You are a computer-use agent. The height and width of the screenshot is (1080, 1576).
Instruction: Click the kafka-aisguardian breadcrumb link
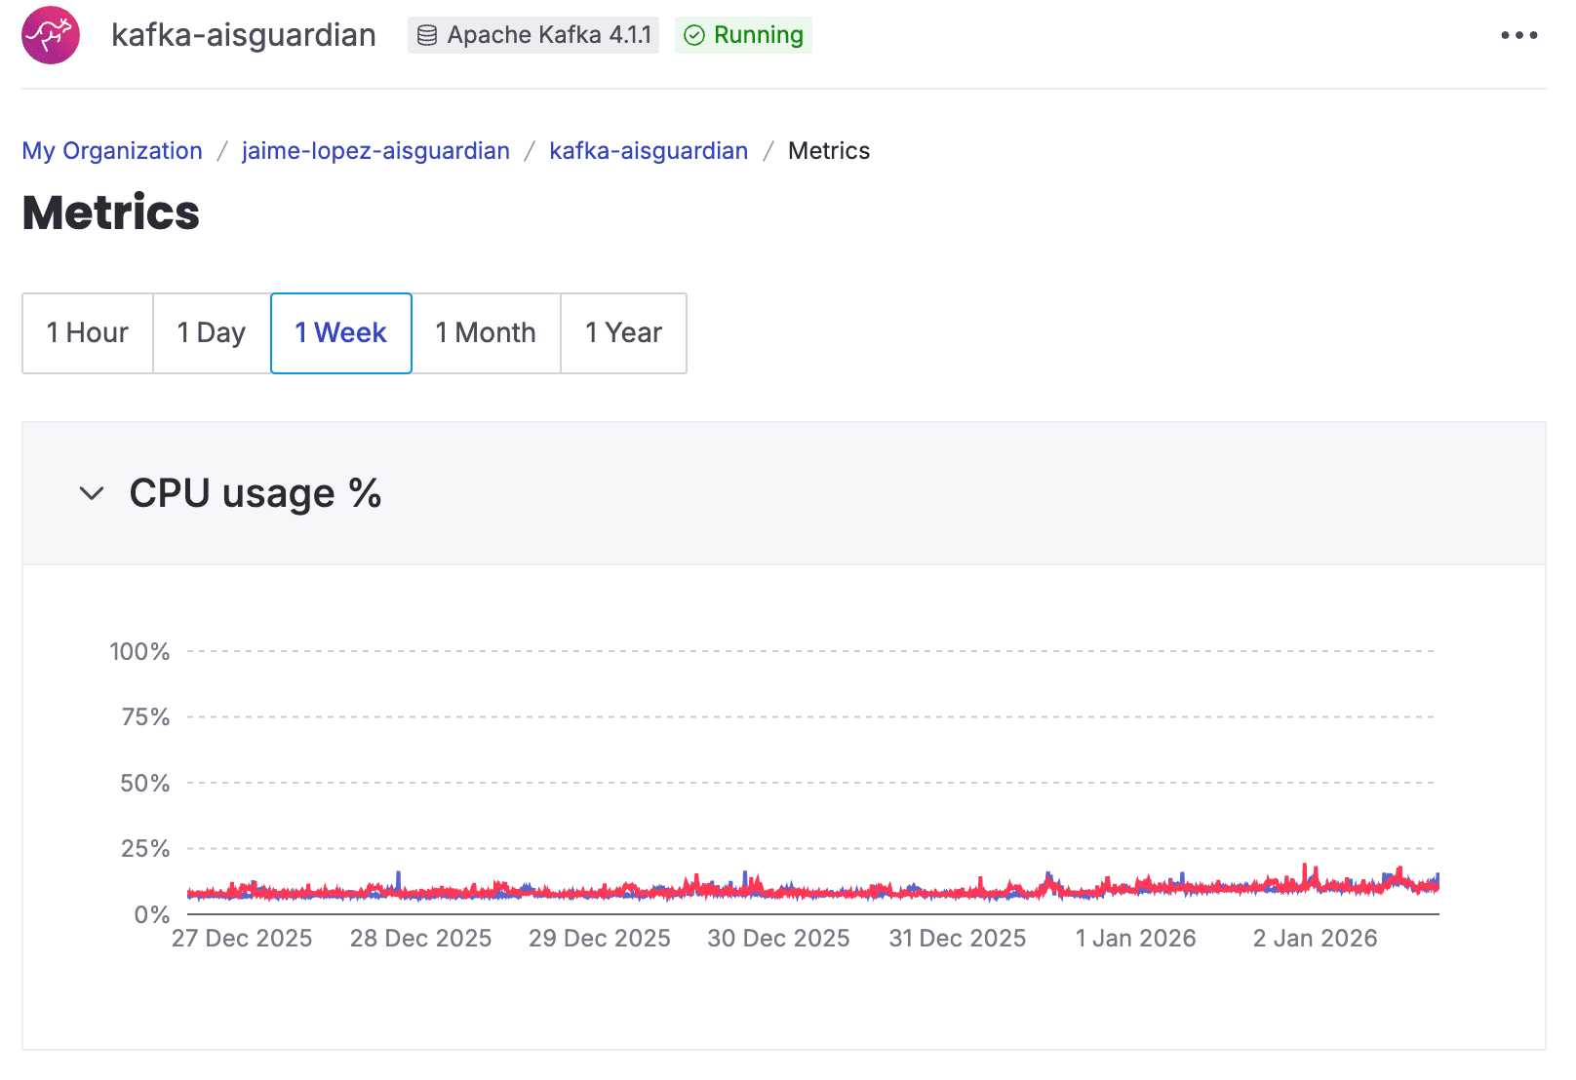[x=648, y=150]
